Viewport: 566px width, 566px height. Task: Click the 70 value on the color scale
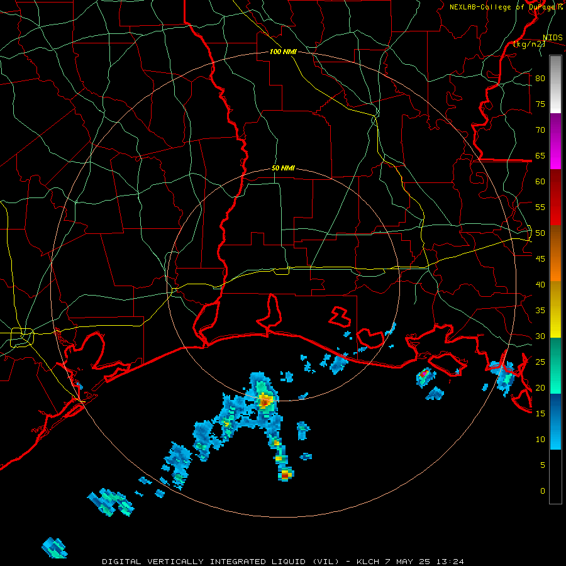point(540,130)
